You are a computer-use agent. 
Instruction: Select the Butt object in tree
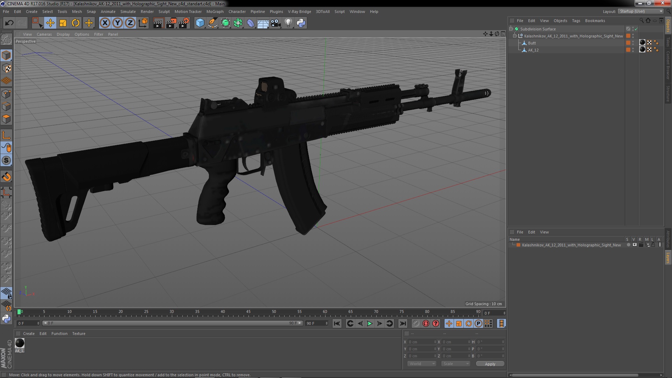coord(532,43)
